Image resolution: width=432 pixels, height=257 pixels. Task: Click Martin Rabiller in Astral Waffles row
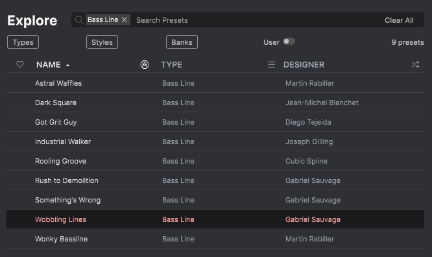309,83
